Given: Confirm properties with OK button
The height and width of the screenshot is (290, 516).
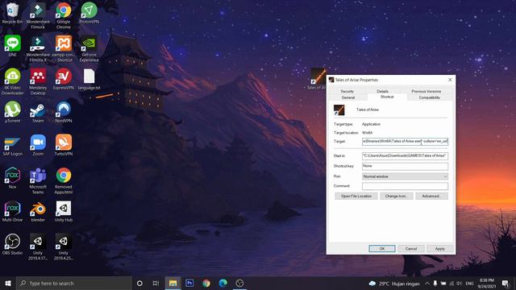Looking at the screenshot, I should pyautogui.click(x=382, y=249).
